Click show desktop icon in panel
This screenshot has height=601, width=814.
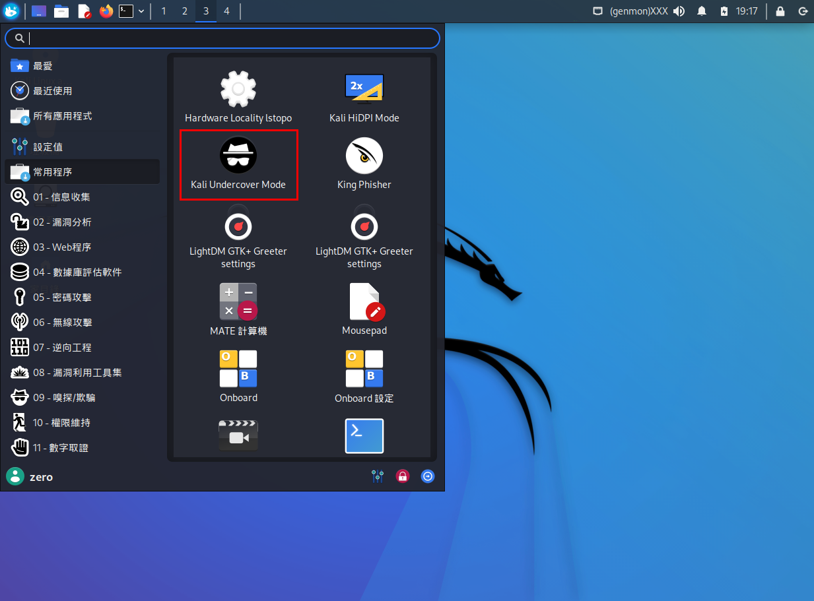[x=39, y=11]
